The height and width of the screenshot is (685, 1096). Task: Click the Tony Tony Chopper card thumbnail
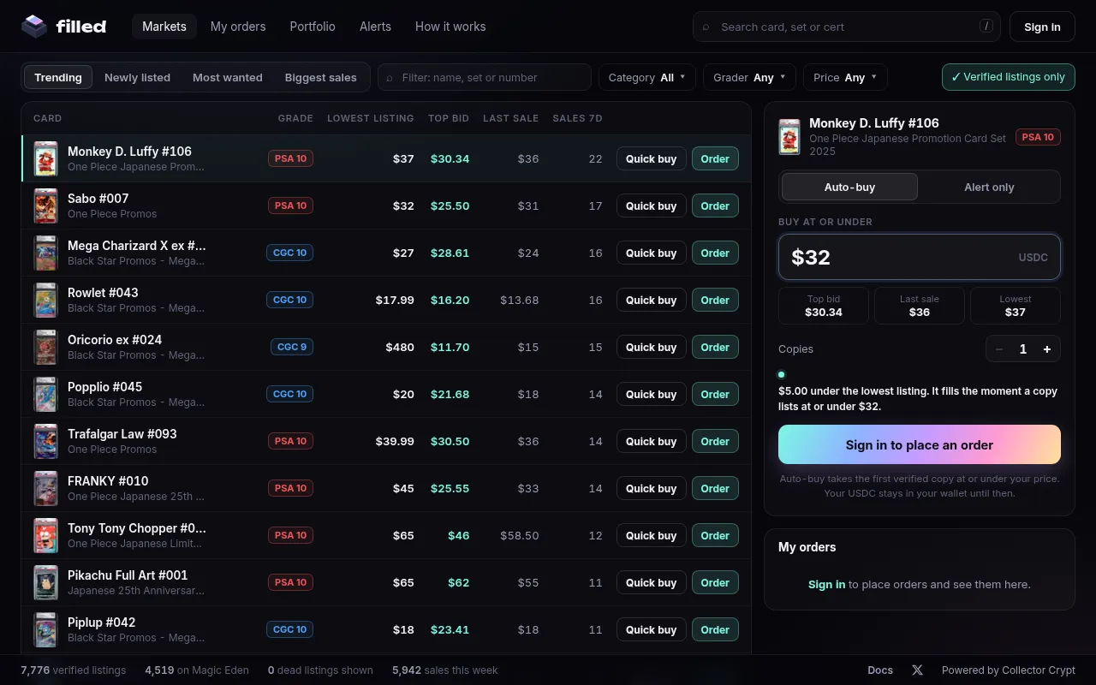[x=45, y=535]
